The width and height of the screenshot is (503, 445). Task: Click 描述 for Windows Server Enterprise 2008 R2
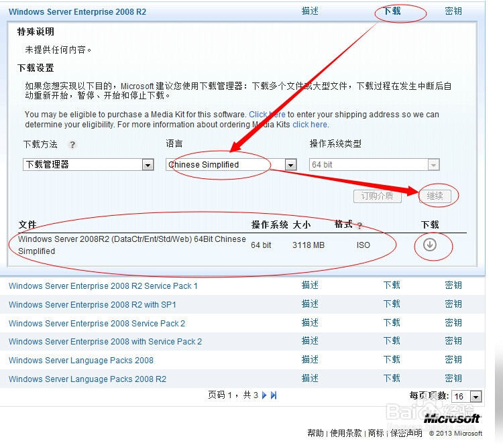tap(310, 11)
